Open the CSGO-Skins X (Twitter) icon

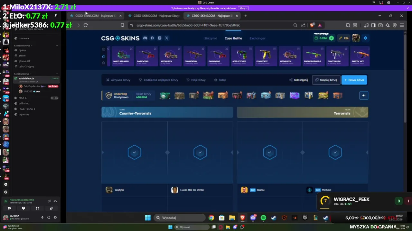coord(166,38)
